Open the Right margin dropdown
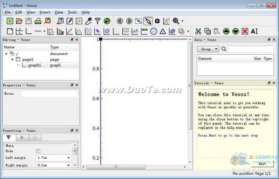Image resolution: width=279 pixels, height=179 pixels. 68,165
